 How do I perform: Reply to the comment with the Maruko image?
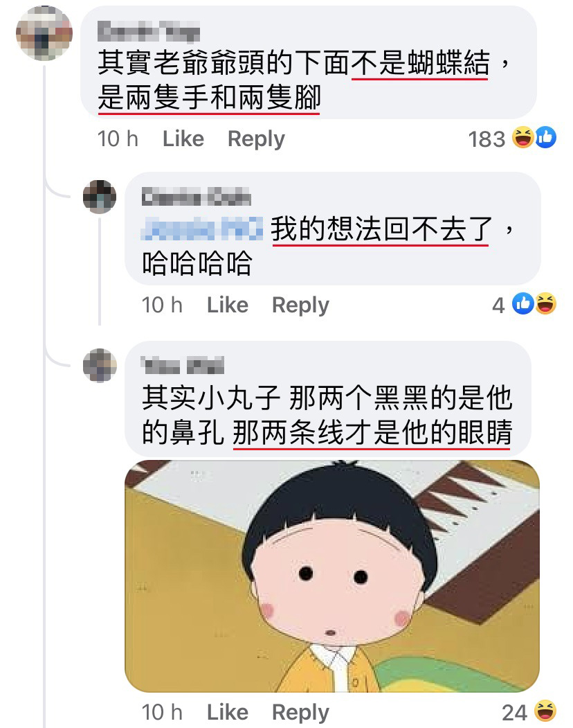point(300,712)
